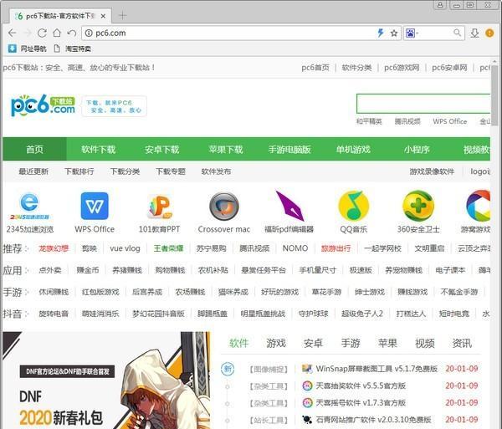Open the 单机游戏 navigation menu
This screenshot has height=429, width=502.
point(353,149)
